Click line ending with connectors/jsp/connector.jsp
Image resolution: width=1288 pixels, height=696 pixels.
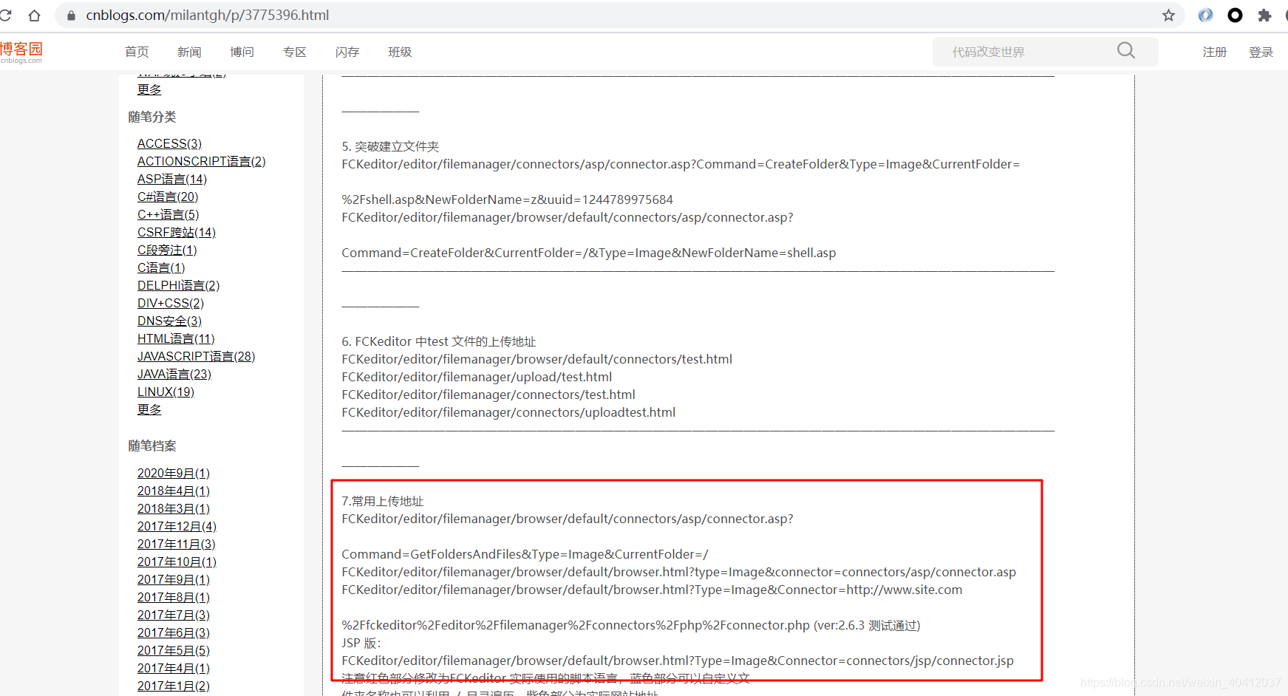[x=678, y=661]
